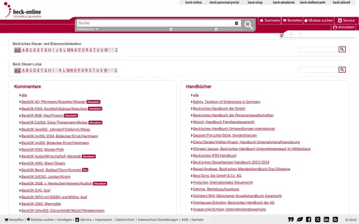Open BeckOK AO, Pfirrmann/Rosenke/Wagner

(x=53, y=102)
